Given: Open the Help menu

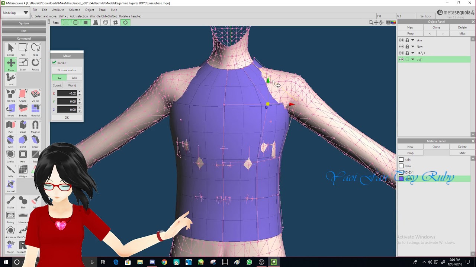Looking at the screenshot, I should click(x=114, y=10).
